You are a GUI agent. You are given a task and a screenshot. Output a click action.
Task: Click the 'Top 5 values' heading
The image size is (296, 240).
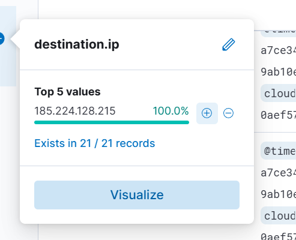[67, 92]
